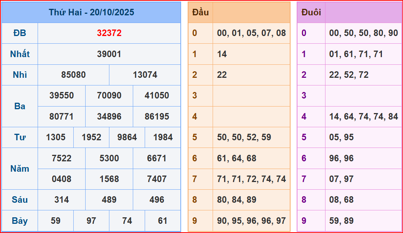Image resolution: width=403 pixels, height=233 pixels.
Task: Select the Sáu prize label
Action: pyautogui.click(x=20, y=200)
